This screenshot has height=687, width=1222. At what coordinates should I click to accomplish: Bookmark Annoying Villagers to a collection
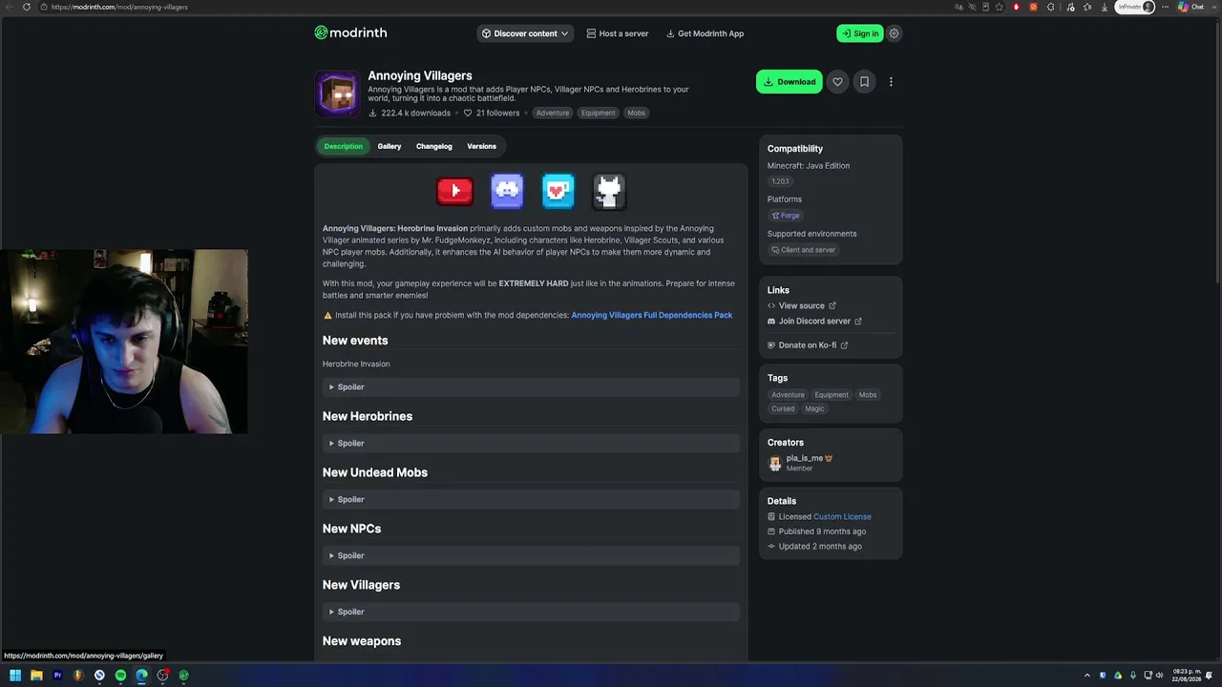[864, 82]
